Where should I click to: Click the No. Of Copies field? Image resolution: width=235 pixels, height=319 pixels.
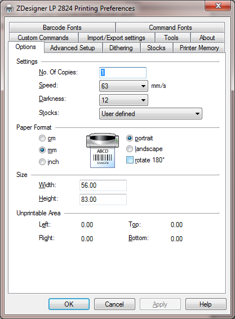[x=123, y=73]
